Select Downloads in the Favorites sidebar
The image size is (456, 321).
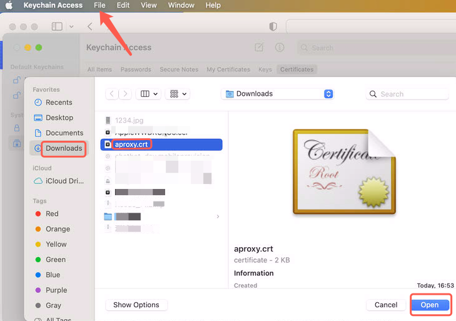59,148
